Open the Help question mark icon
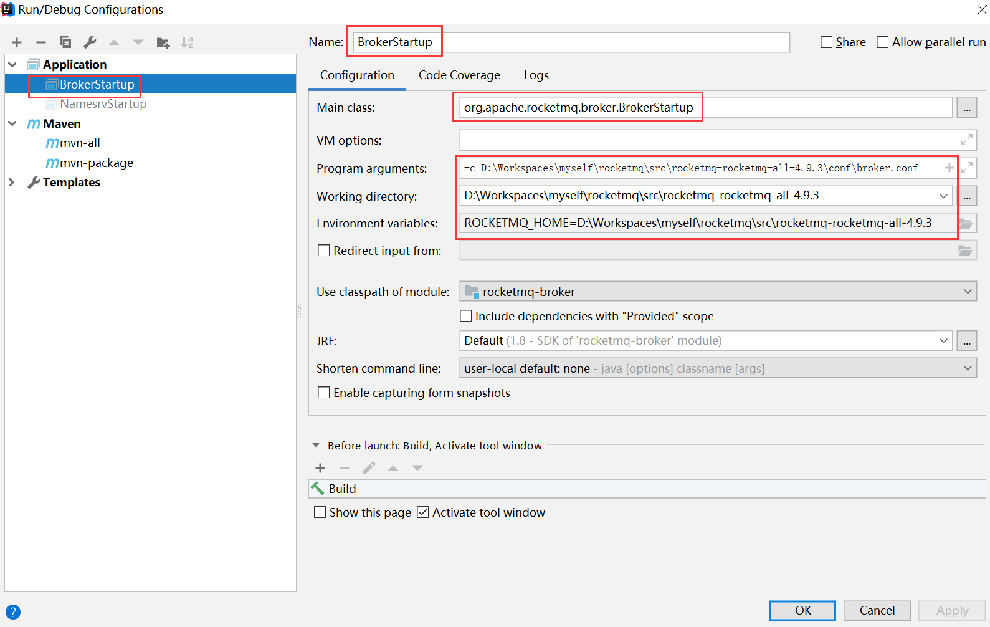The image size is (990, 627). coord(13,612)
